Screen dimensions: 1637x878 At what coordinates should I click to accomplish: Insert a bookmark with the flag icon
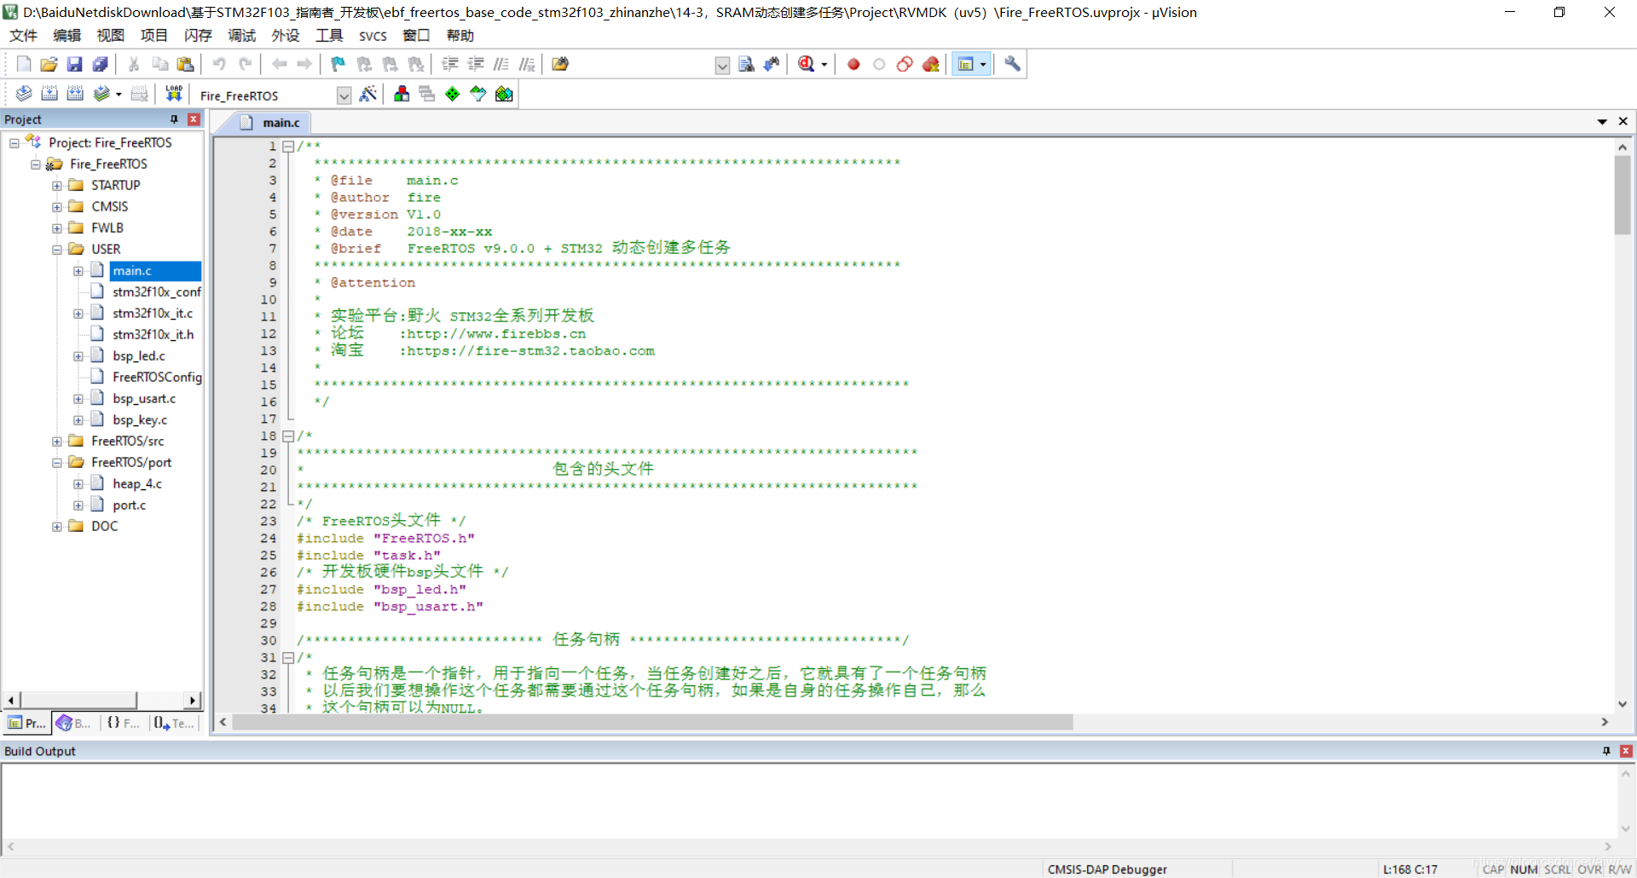click(338, 64)
